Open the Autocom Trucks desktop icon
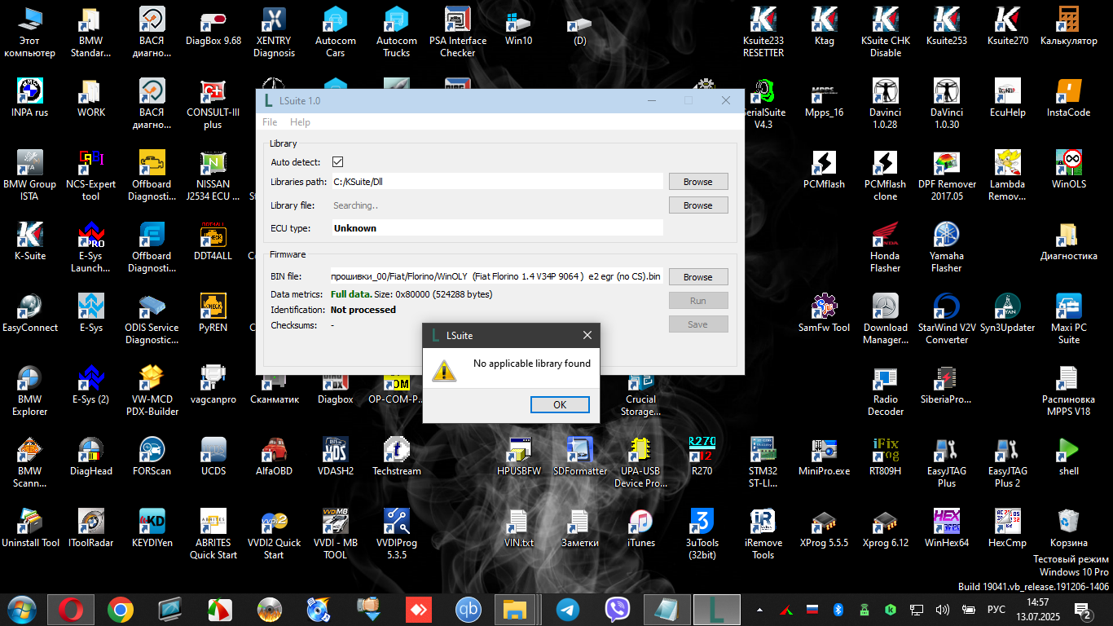Viewport: 1113px width, 626px height. pyautogui.click(x=397, y=33)
